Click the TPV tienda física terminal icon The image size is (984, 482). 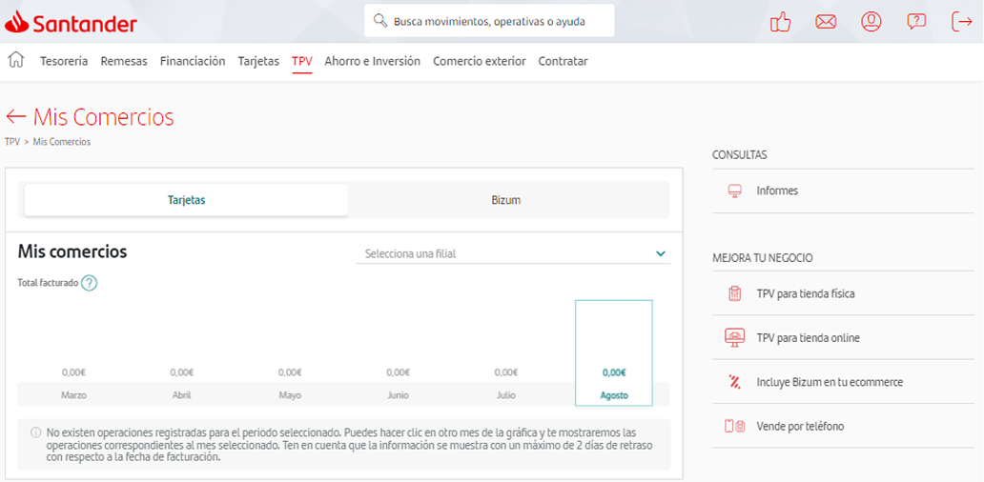coord(734,293)
